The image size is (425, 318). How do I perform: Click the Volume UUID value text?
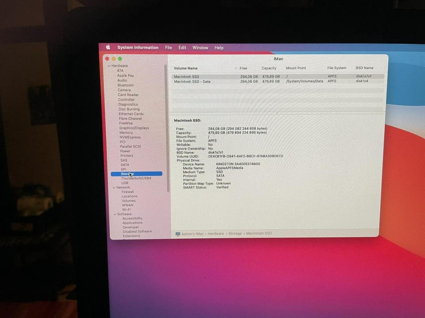coord(246,156)
